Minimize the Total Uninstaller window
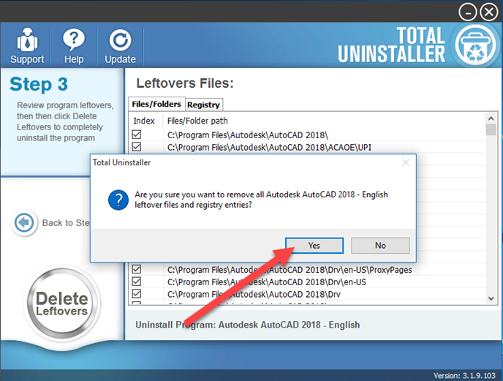Screen dimensions: 503x381 click(467, 12)
